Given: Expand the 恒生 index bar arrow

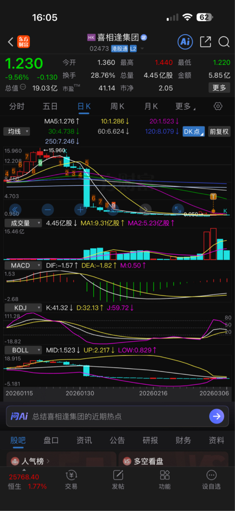Looking at the screenshot, I should (24, 470).
